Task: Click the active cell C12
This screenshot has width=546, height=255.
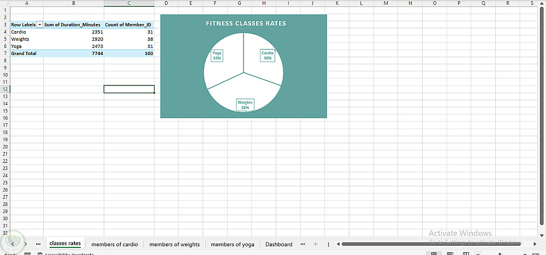Action: pyautogui.click(x=129, y=89)
